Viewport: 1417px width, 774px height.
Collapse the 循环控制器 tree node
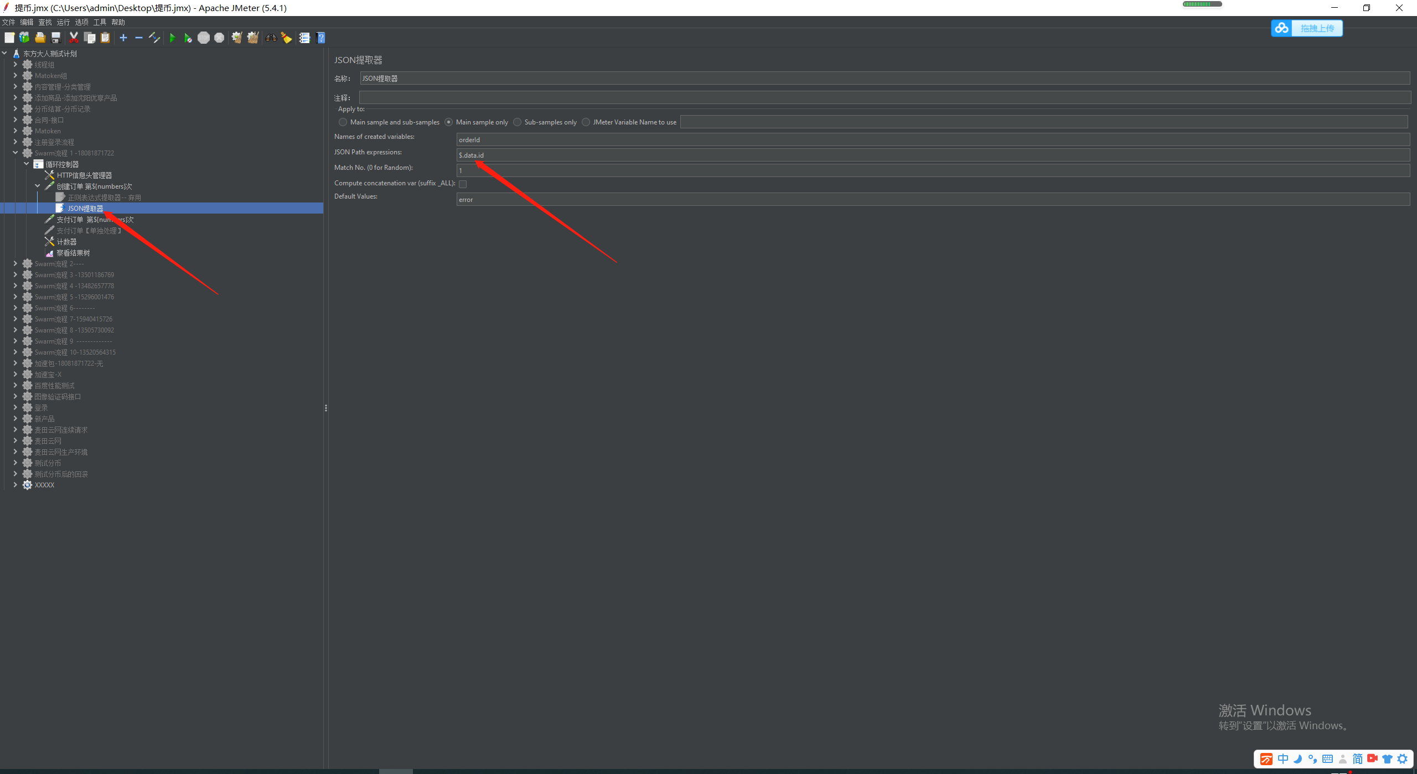27,164
